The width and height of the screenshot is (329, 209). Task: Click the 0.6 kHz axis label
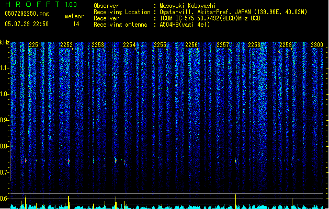(x=4, y=199)
